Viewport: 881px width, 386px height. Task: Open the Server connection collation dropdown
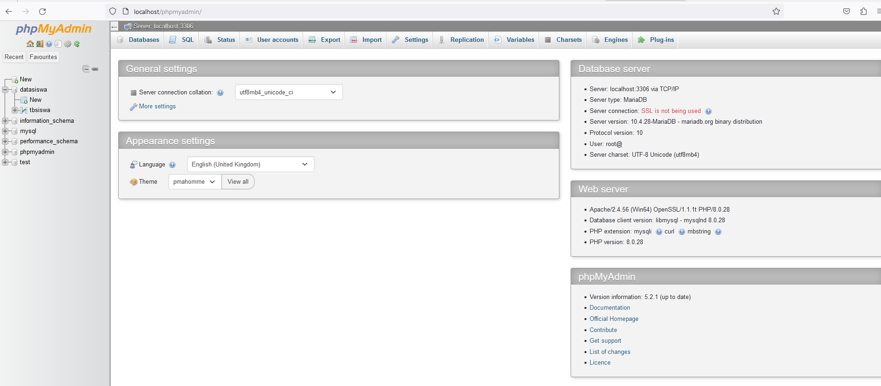(289, 92)
